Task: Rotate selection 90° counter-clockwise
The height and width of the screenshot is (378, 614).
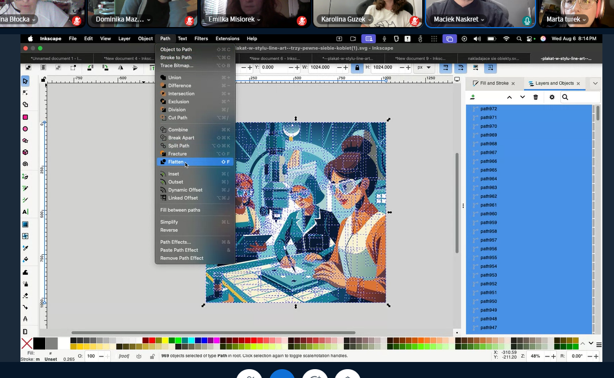Action: click(x=90, y=67)
